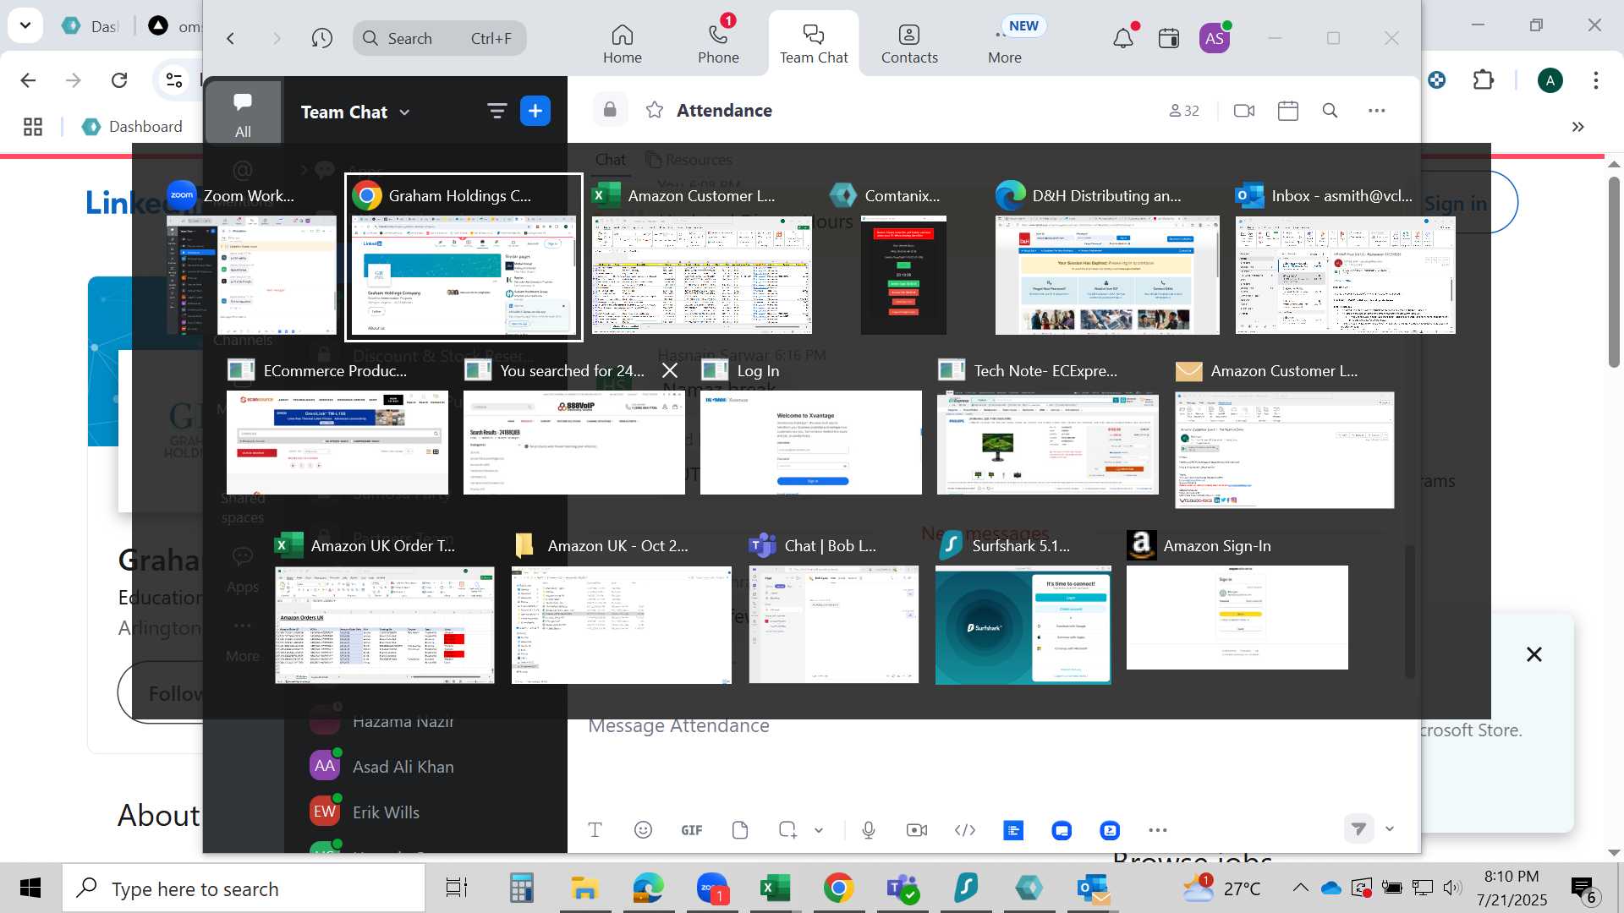
Task: Switch to D&H Distributing Edge window
Action: pos(1107,275)
